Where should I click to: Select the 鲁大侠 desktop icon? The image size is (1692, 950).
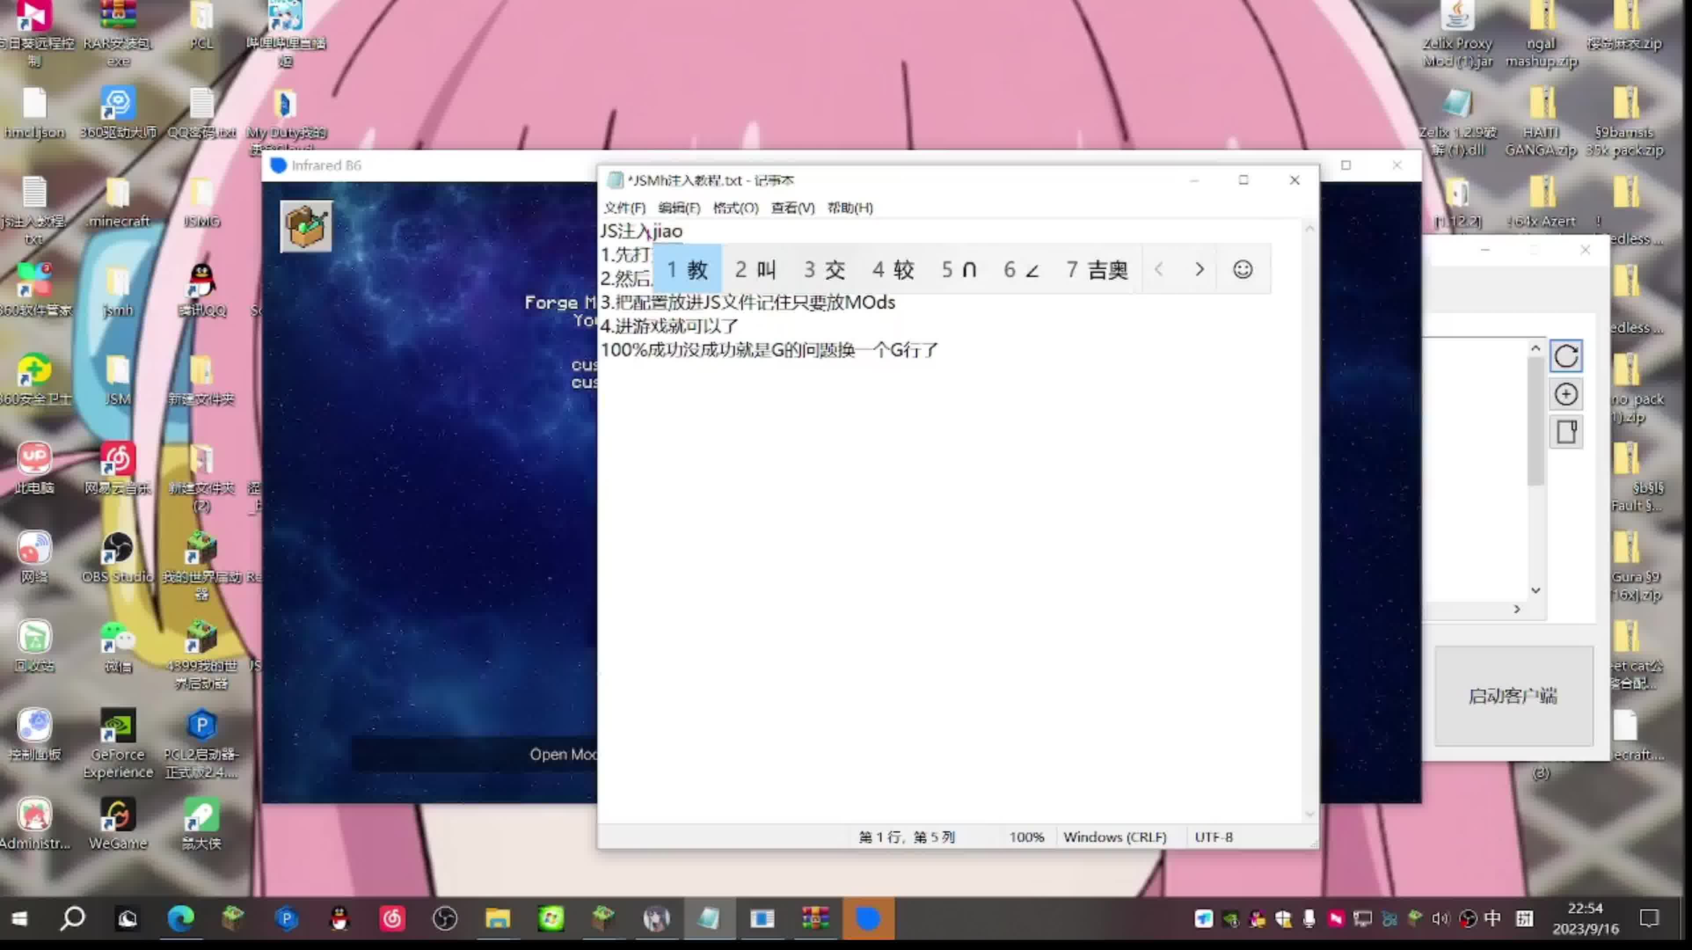(x=201, y=824)
